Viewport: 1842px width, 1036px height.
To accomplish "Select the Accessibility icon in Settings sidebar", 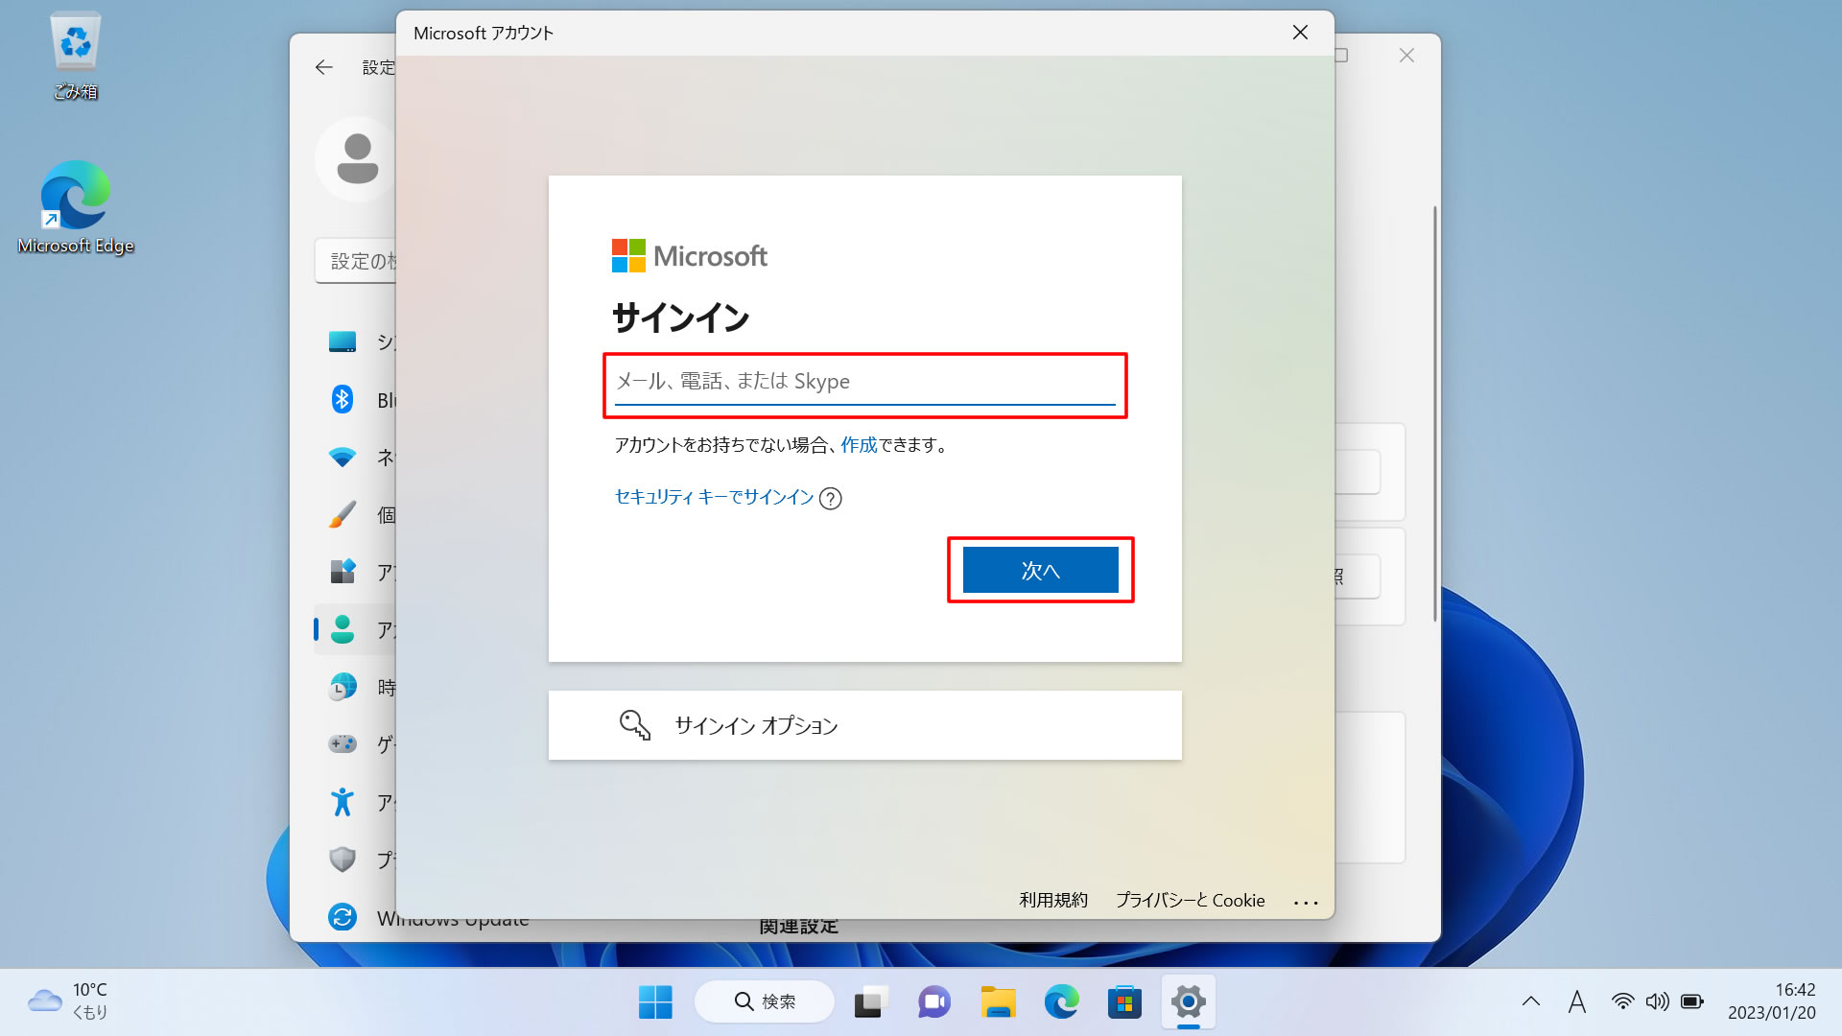I will [342, 802].
